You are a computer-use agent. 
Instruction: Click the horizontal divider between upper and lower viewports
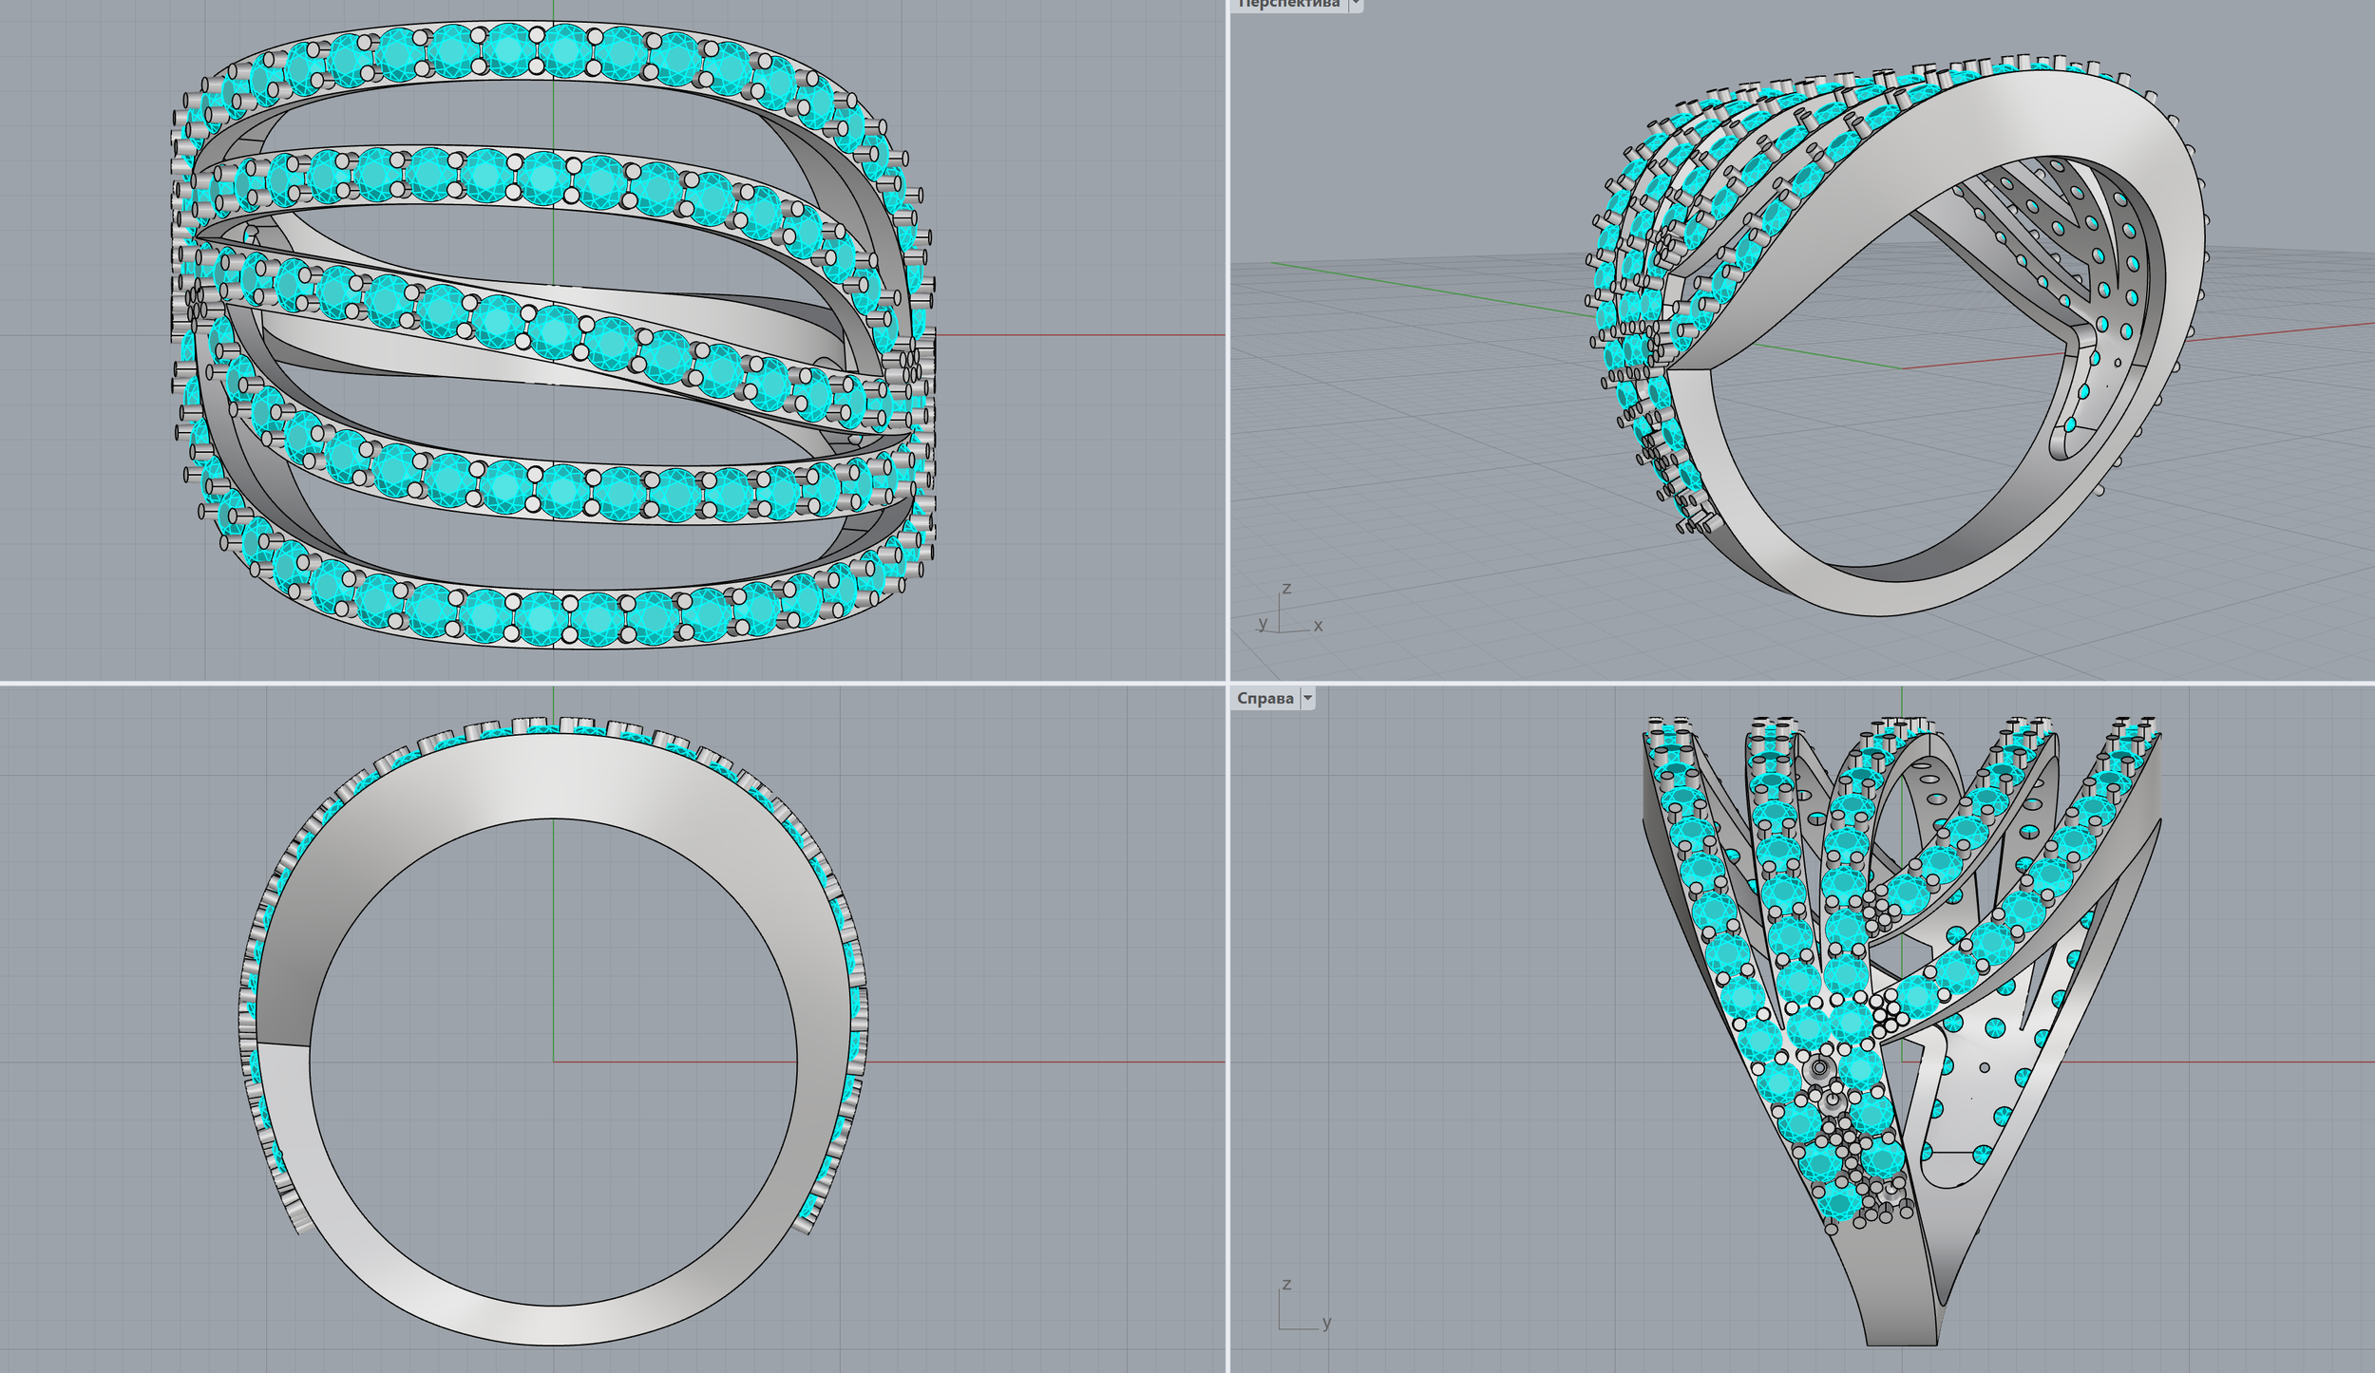[x=608, y=682]
